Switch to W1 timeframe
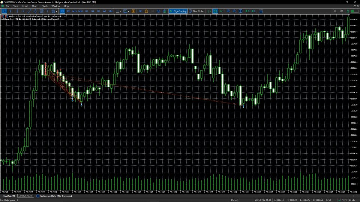Screen dimensions: 360x202 click(x=105, y=11)
